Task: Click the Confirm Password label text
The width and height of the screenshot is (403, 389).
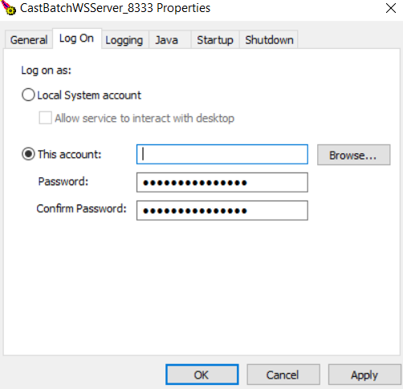Action: 81,209
